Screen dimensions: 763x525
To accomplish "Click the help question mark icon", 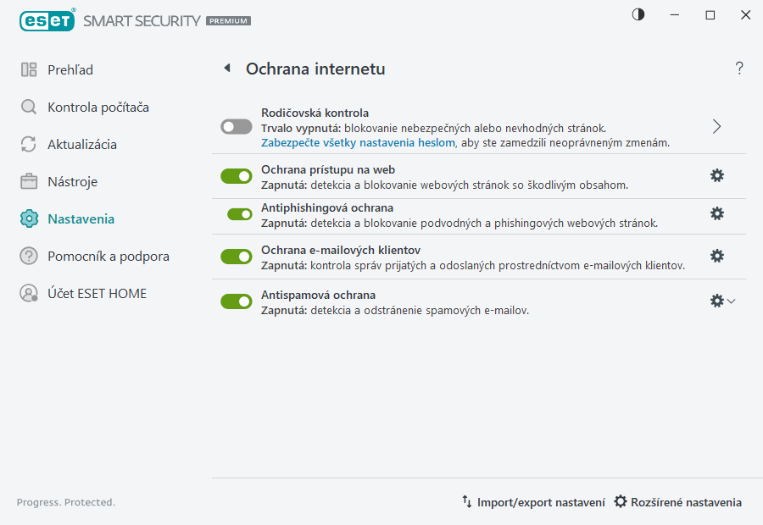I will 738,69.
